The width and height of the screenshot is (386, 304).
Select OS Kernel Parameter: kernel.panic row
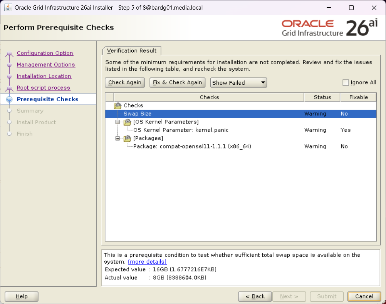pyautogui.click(x=241, y=130)
